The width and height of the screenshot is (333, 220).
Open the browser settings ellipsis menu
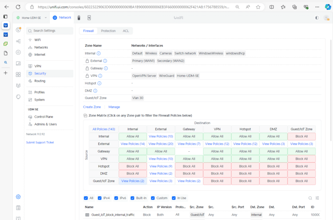(317, 7)
